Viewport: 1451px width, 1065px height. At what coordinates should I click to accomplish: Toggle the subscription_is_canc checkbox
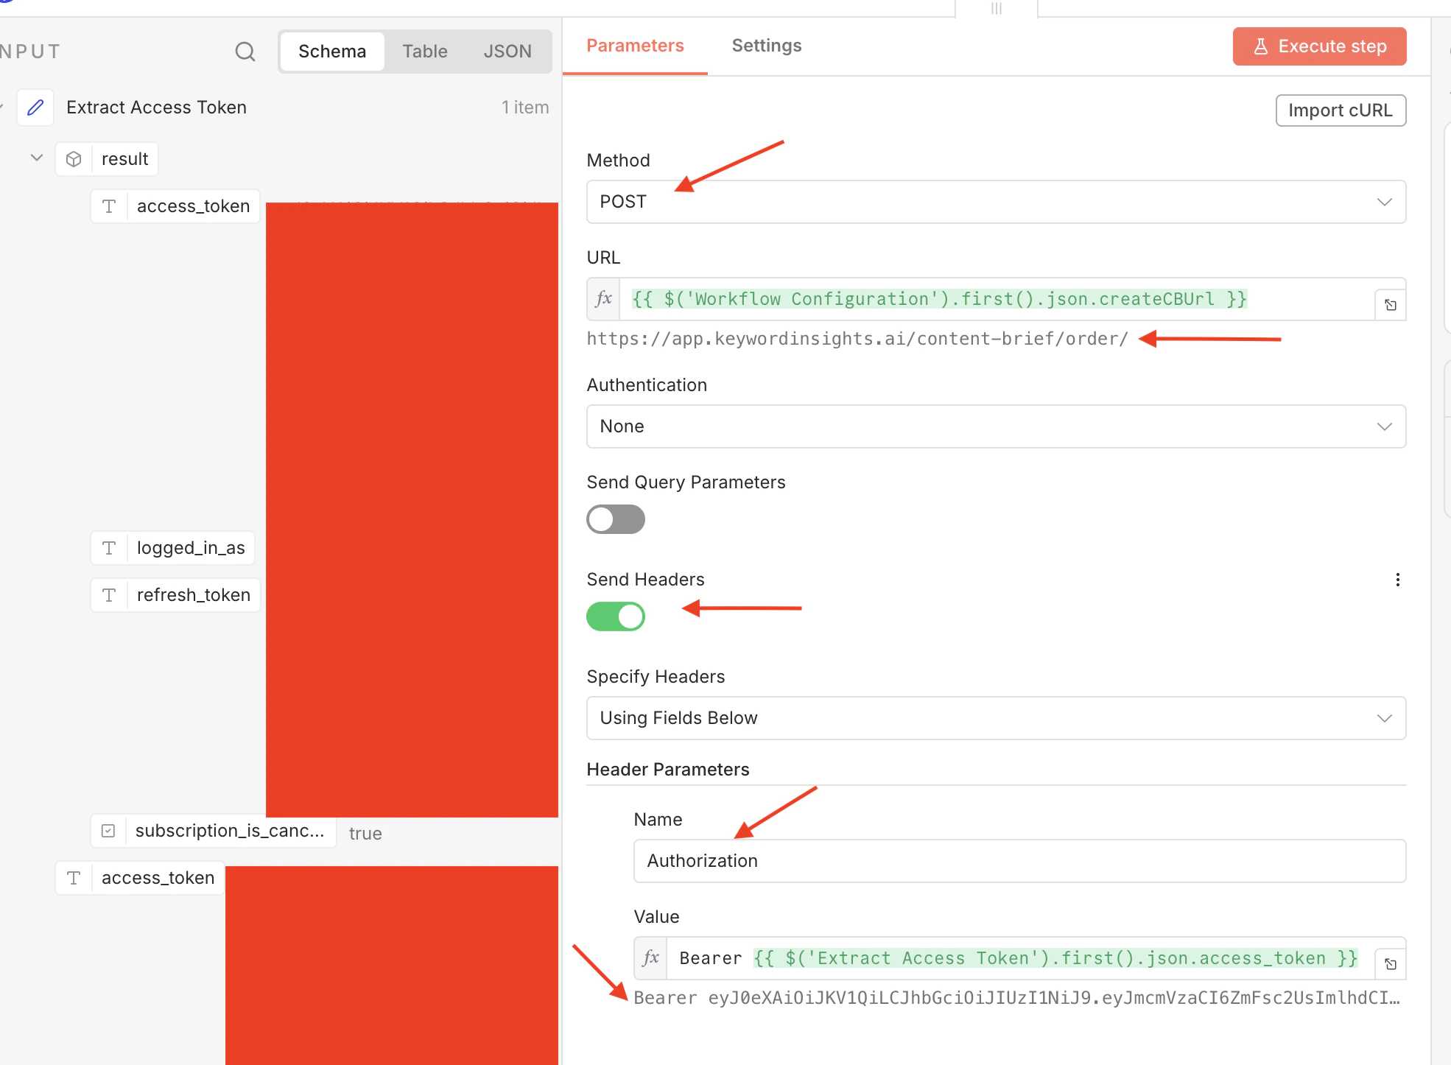108,830
